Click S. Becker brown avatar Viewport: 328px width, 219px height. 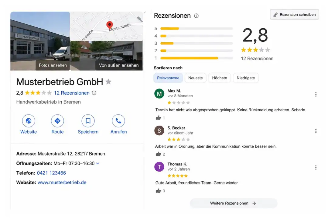(159, 130)
